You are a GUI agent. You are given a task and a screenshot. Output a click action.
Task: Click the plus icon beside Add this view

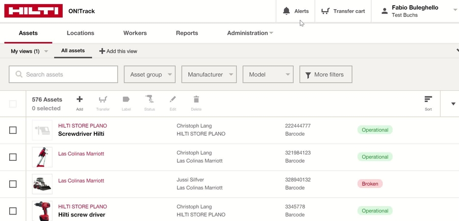pyautogui.click(x=102, y=51)
